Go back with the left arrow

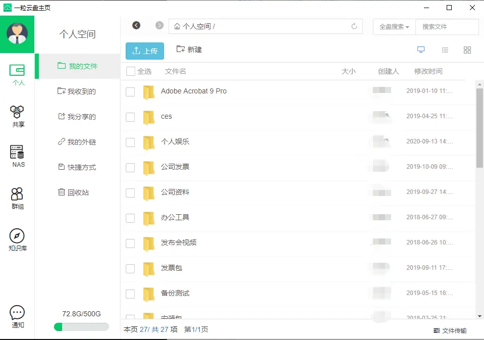pyautogui.click(x=136, y=25)
